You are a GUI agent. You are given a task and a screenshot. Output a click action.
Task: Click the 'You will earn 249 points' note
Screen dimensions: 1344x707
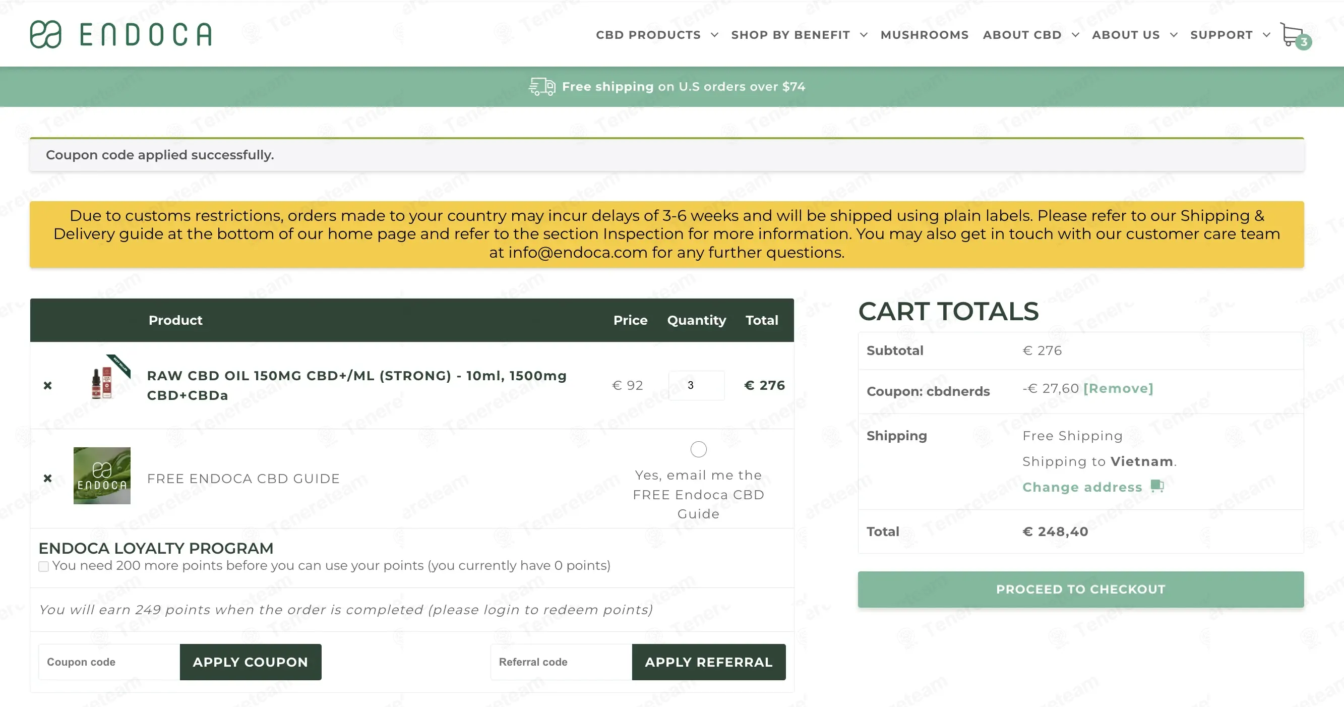pyautogui.click(x=346, y=610)
